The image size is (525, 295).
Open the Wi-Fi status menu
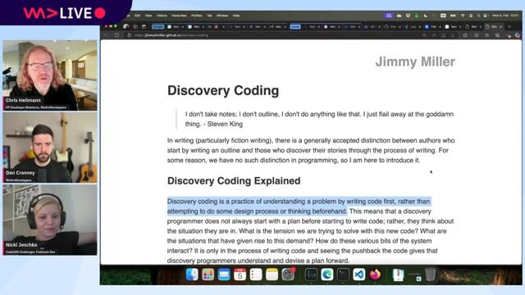point(463,16)
